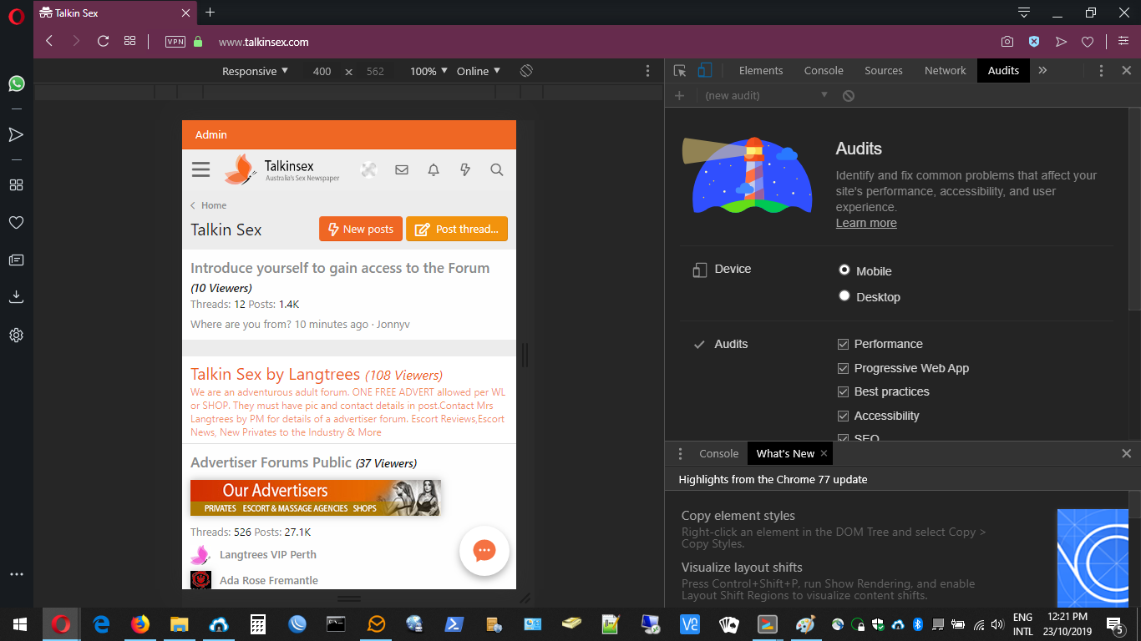Uncheck the Best practices checkbox
Image resolution: width=1141 pixels, height=641 pixels.
point(843,391)
